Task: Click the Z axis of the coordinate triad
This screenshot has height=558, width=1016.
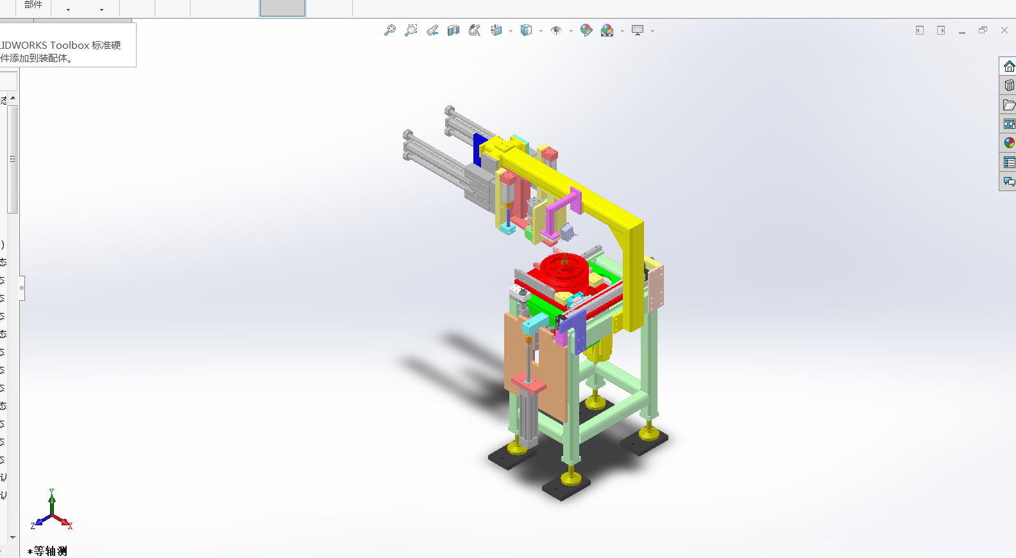Action: pyautogui.click(x=40, y=521)
